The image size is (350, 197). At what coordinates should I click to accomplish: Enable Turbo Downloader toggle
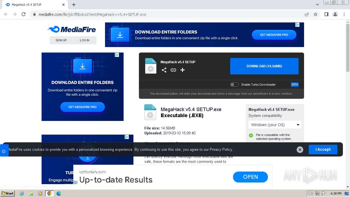coord(234,85)
